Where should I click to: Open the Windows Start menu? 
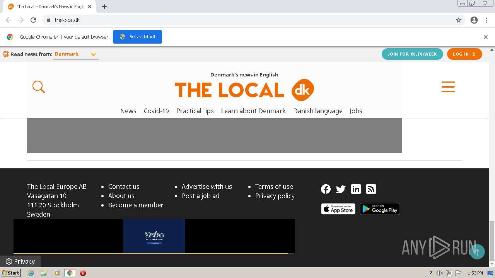(x=10, y=273)
